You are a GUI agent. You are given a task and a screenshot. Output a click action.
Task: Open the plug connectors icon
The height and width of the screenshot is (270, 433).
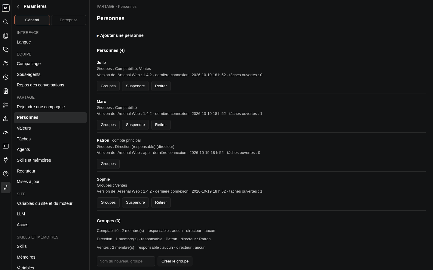click(6, 160)
